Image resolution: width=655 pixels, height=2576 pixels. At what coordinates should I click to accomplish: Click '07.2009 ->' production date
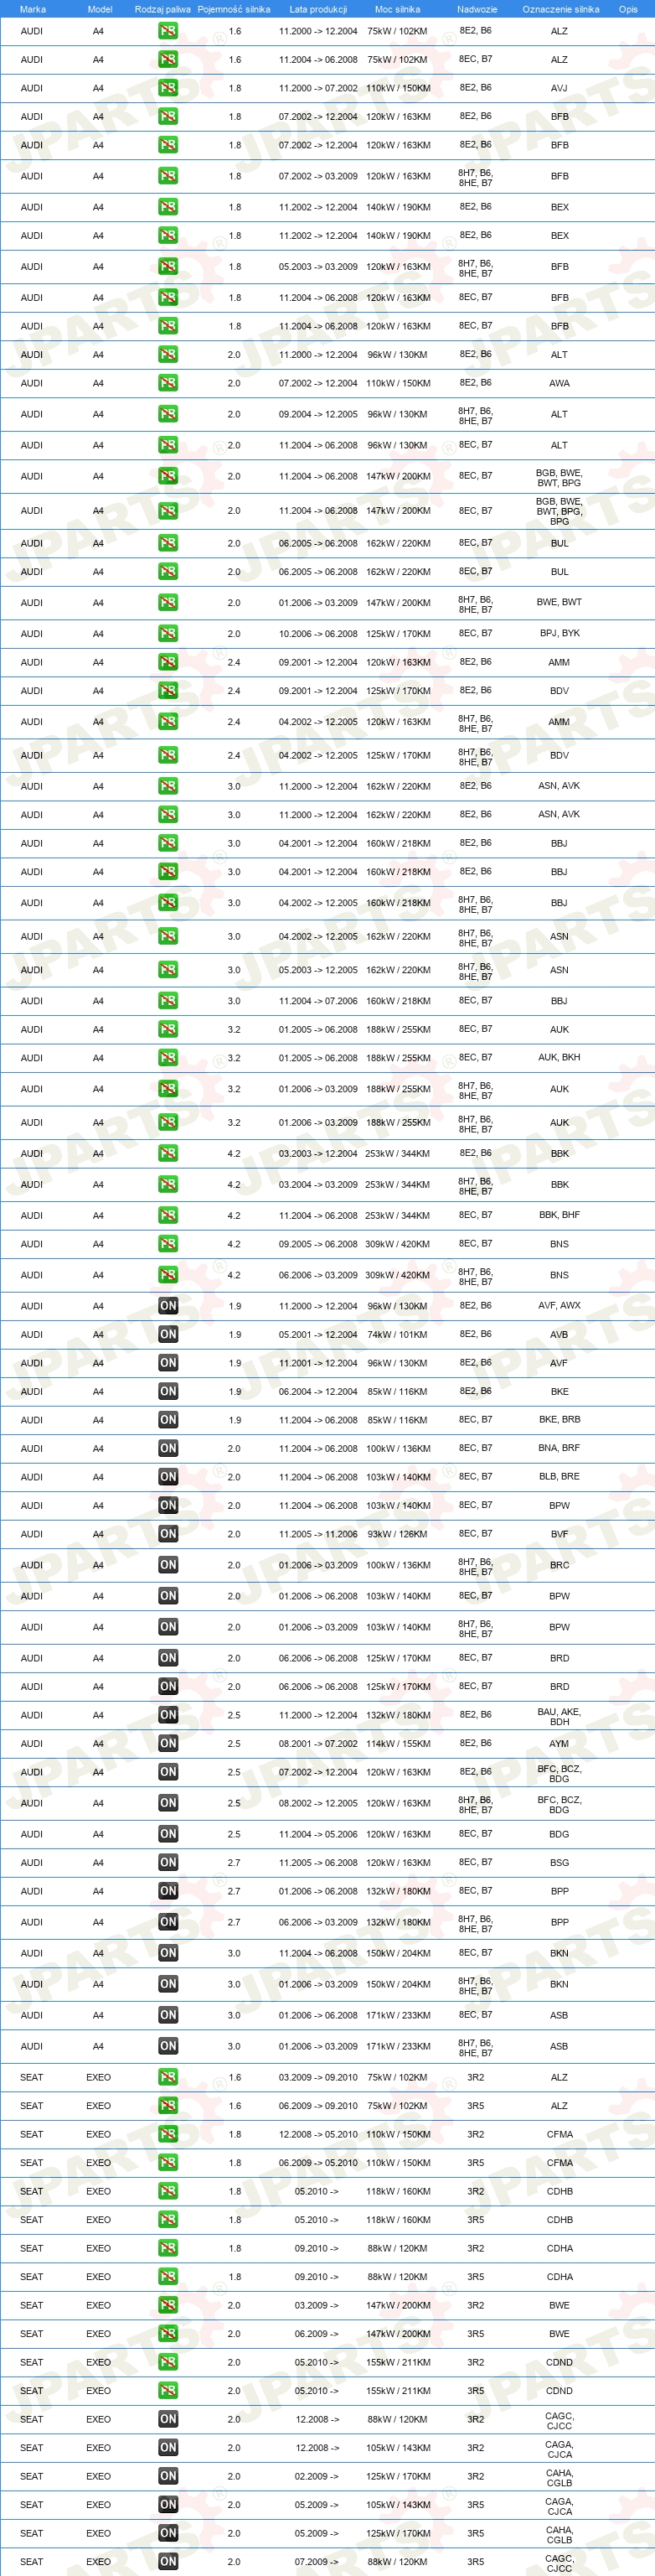(317, 2561)
